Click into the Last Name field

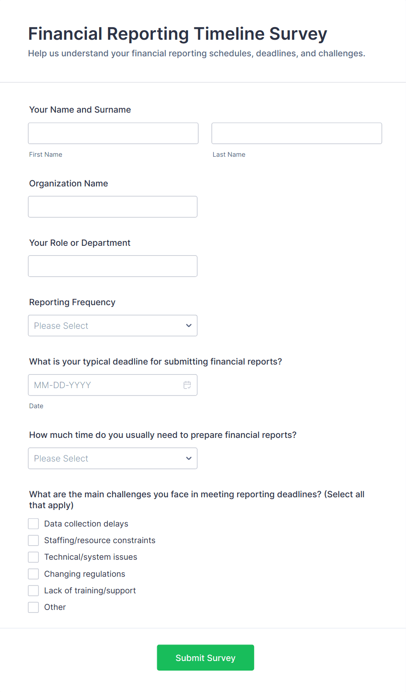[296, 133]
